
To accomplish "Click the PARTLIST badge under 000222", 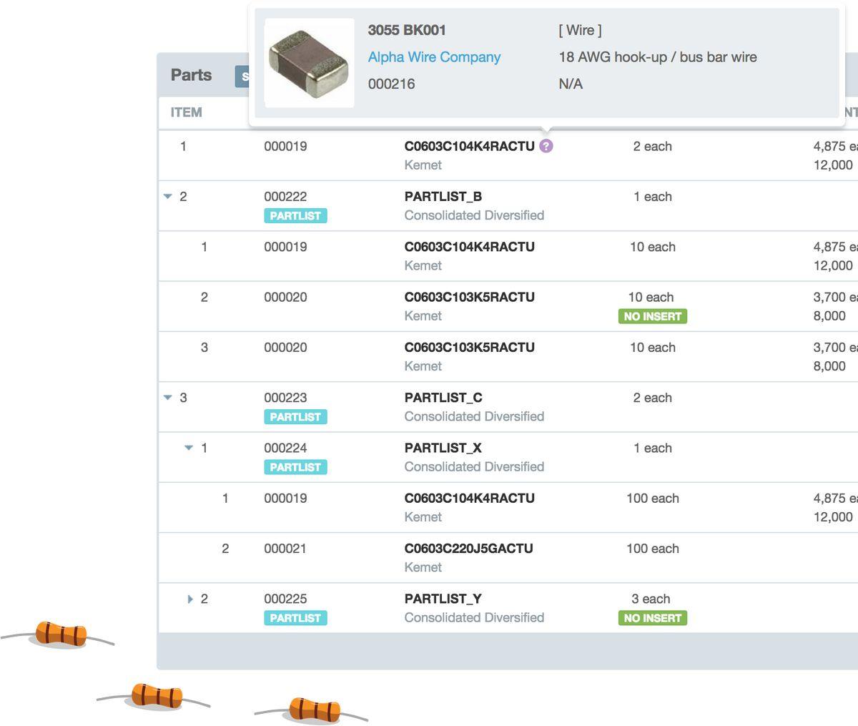I will pos(295,216).
